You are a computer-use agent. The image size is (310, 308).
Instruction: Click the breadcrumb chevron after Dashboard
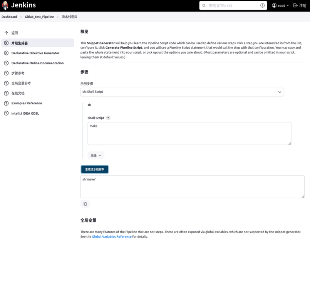point(21,17)
